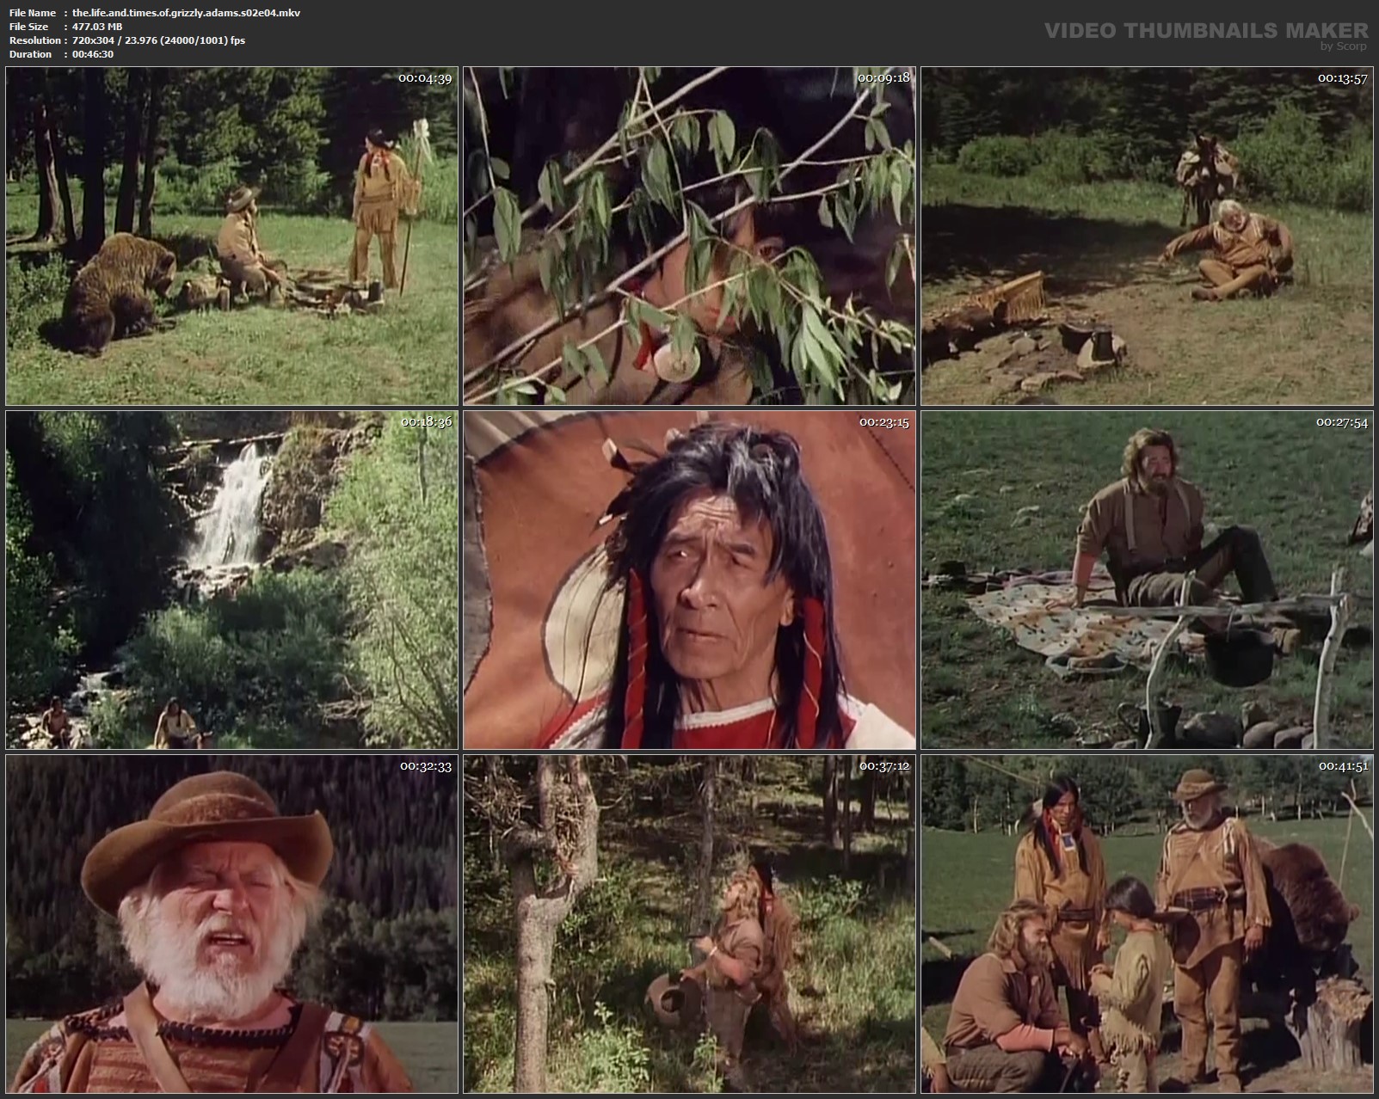Image resolution: width=1379 pixels, height=1099 pixels.
Task: Choose the 00:32:33 thumbnail of bearded man in hat
Action: [x=232, y=924]
